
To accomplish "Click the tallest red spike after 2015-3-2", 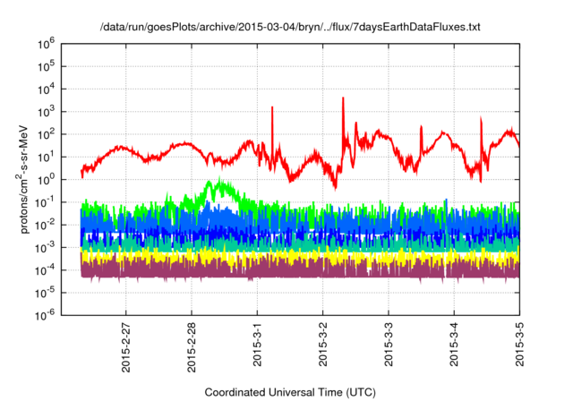I will point(343,100).
